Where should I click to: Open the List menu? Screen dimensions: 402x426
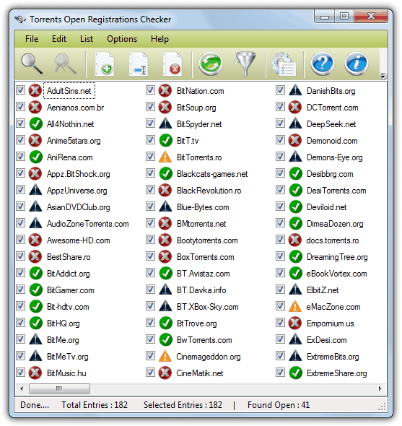click(87, 39)
